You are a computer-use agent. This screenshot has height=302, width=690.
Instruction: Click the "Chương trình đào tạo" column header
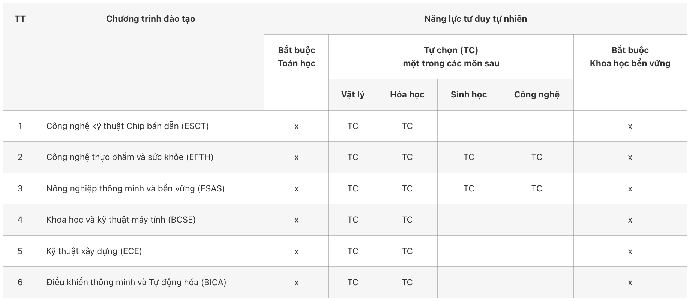coord(150,19)
